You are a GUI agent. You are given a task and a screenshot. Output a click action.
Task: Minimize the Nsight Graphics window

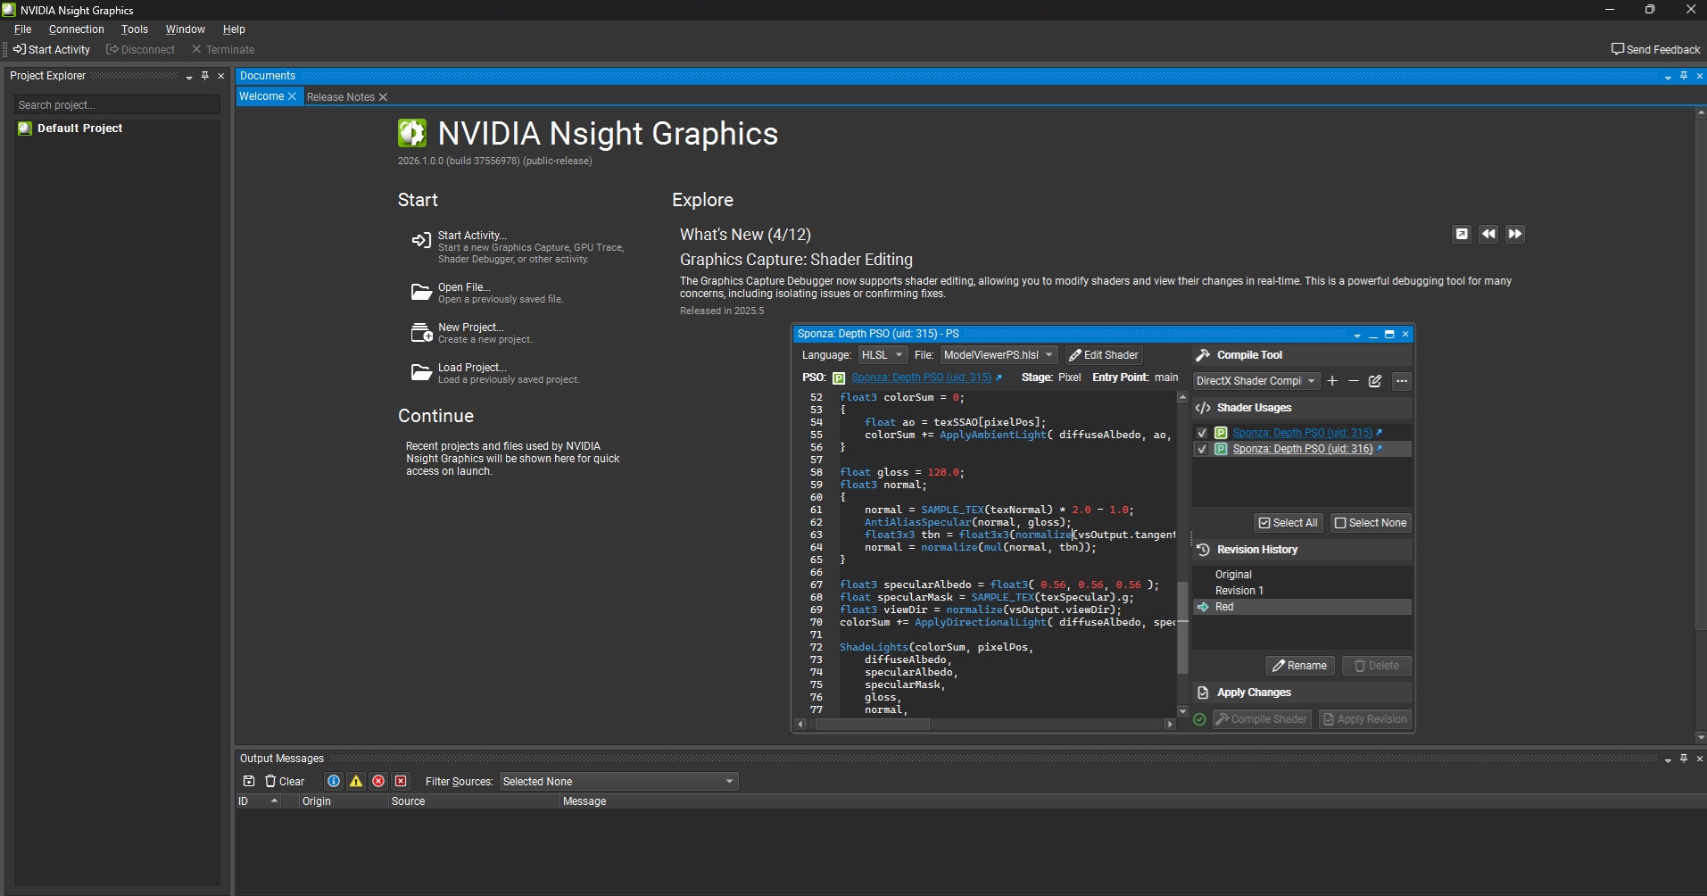[1610, 10]
